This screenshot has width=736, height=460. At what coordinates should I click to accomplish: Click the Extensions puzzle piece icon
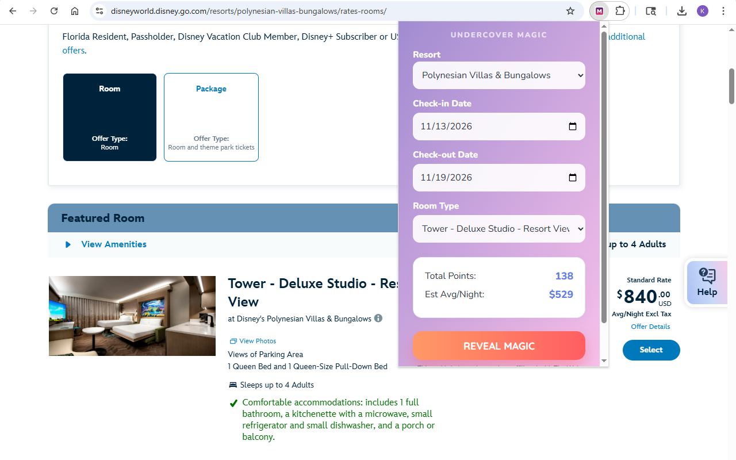coord(620,10)
